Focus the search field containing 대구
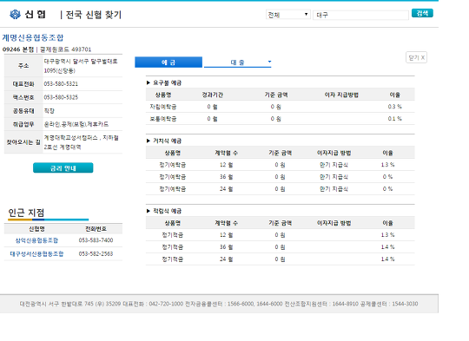This screenshot has height=341, width=469. click(x=360, y=15)
